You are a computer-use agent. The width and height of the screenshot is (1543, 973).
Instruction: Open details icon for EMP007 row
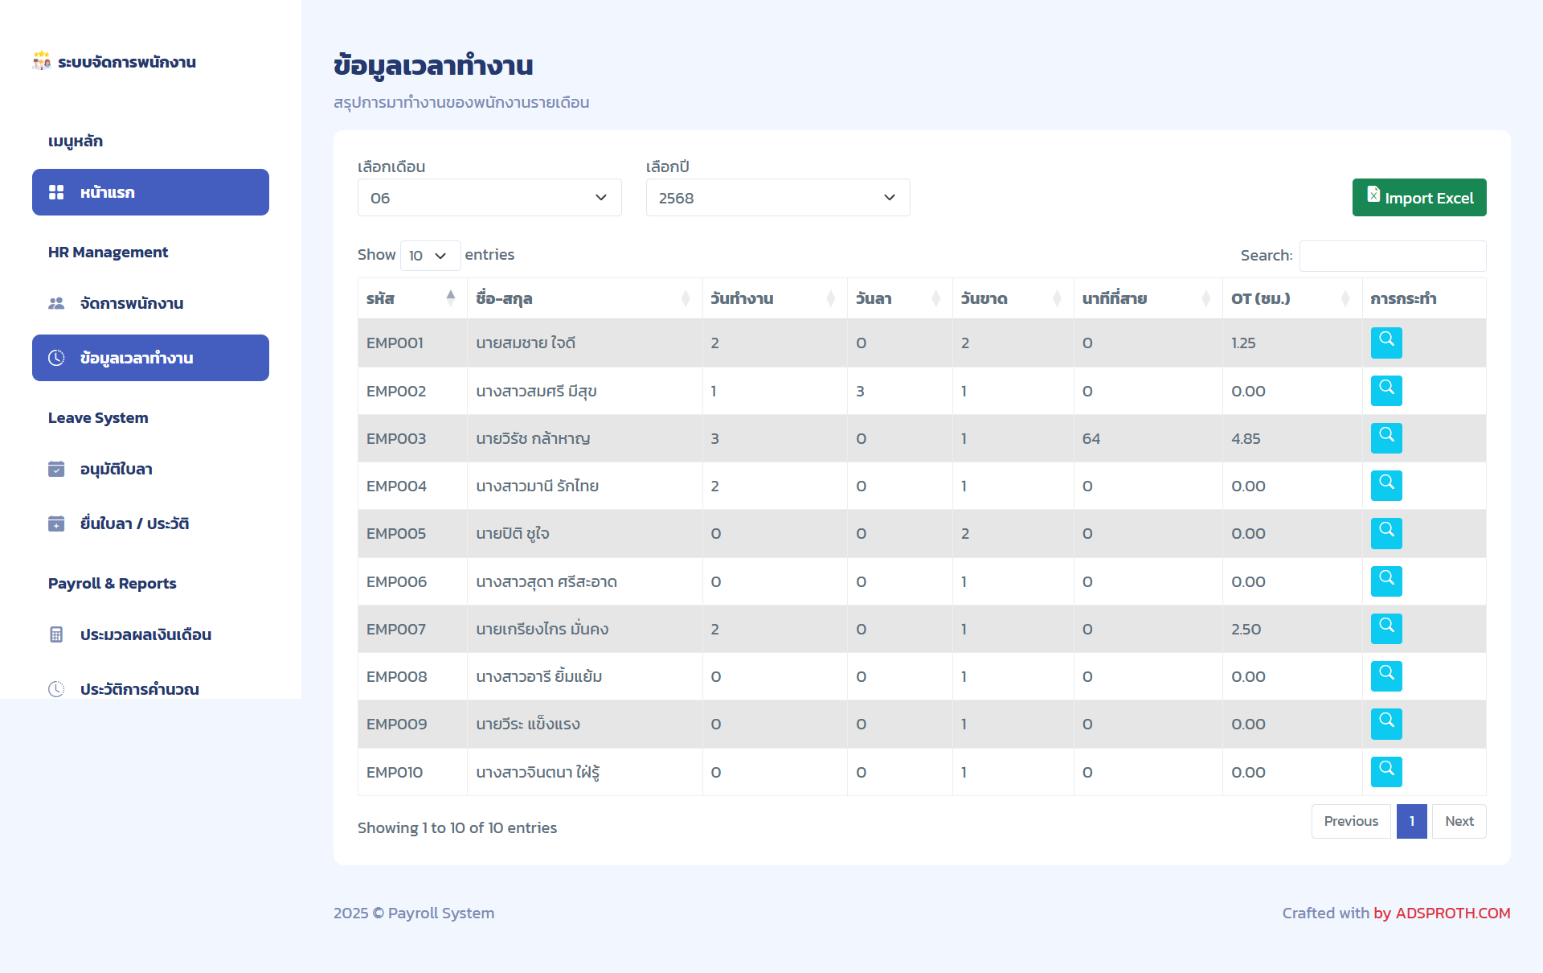click(1386, 629)
